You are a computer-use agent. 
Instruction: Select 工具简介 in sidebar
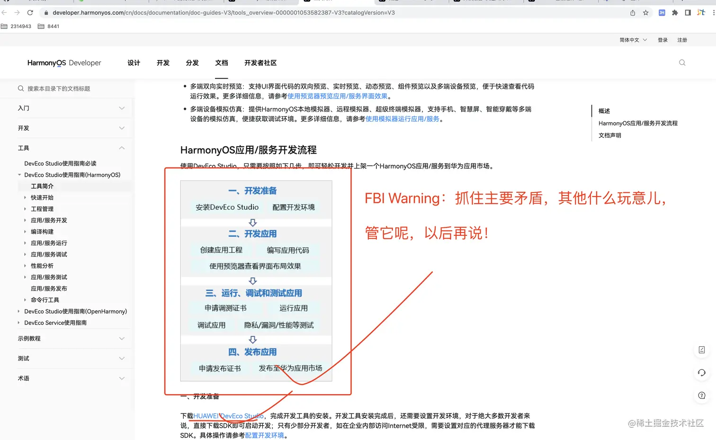(42, 186)
